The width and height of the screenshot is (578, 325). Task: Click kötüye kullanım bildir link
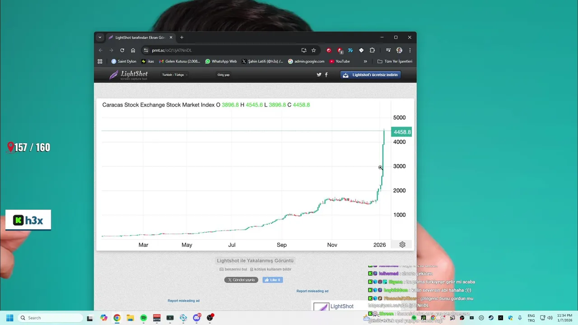click(270, 269)
